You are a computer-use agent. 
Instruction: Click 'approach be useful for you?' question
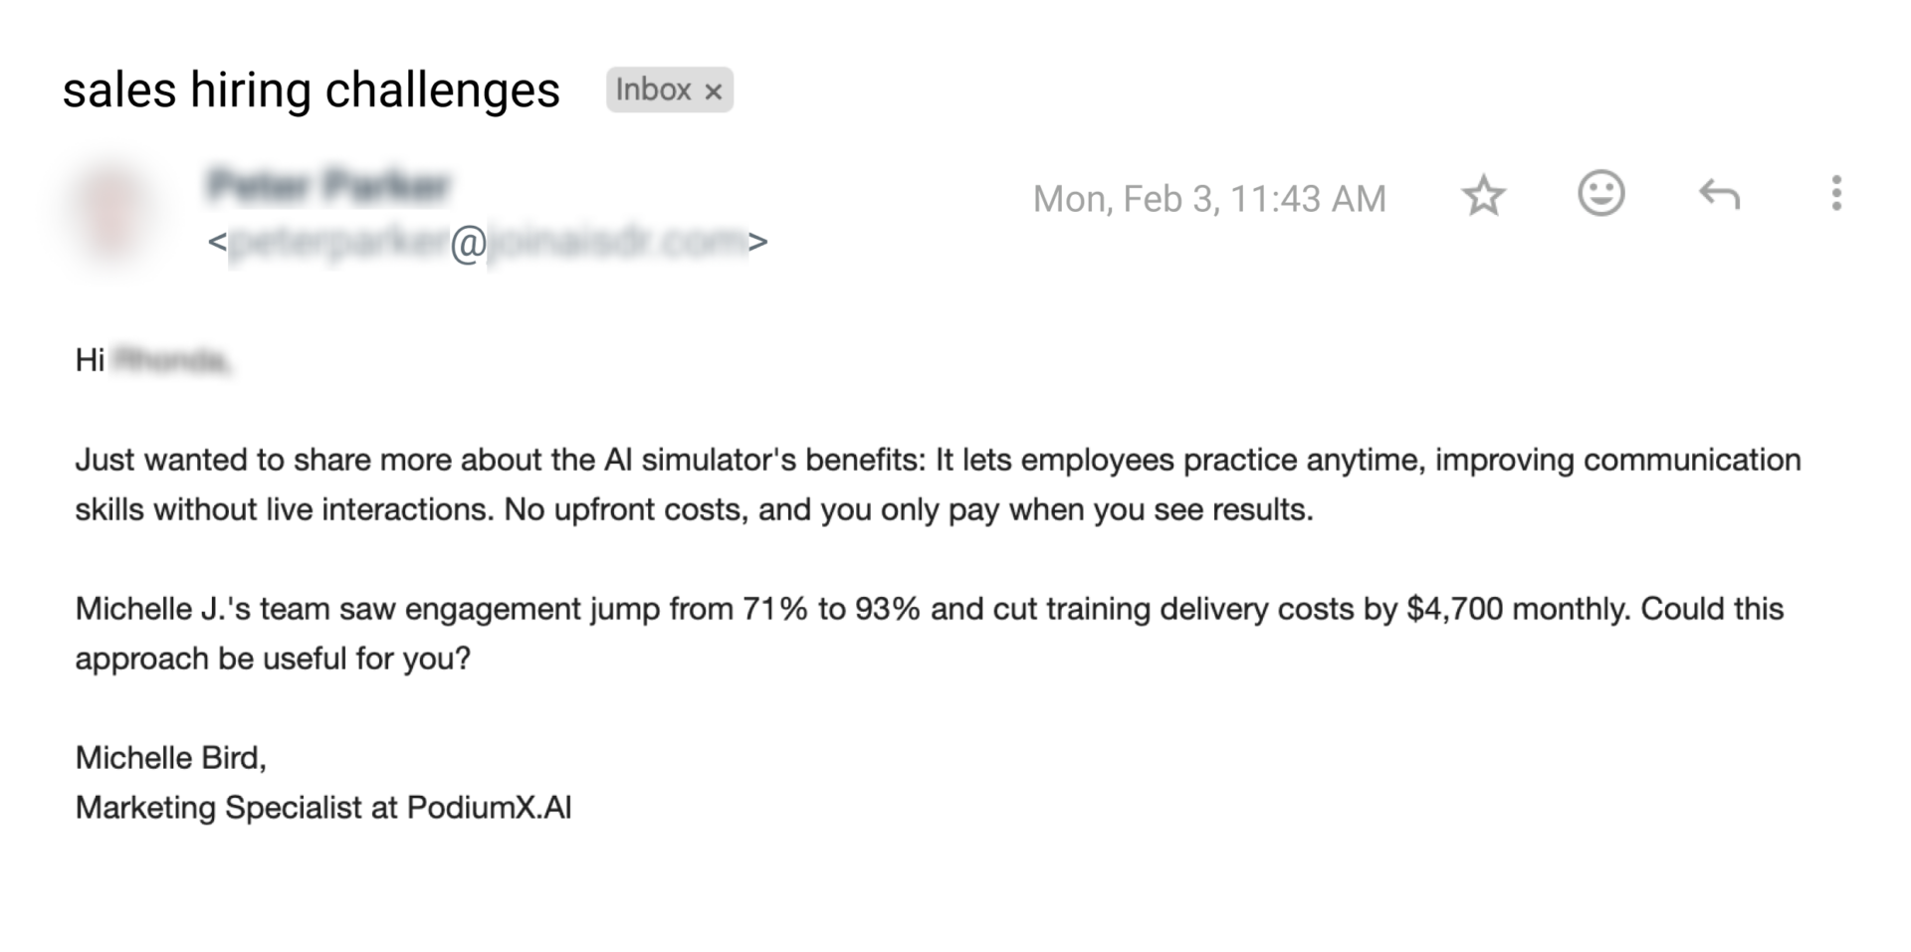[x=272, y=659]
